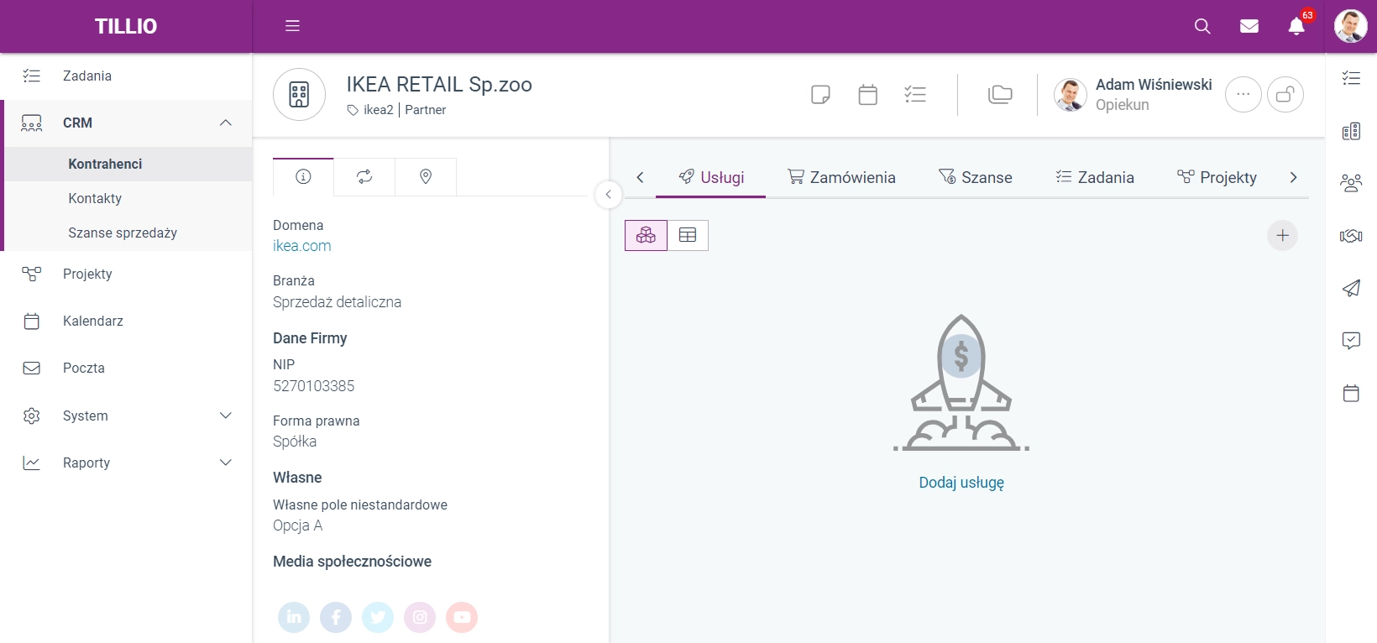This screenshot has width=1377, height=643.
Task: Click the NIP value 5270103385
Action: tap(313, 386)
